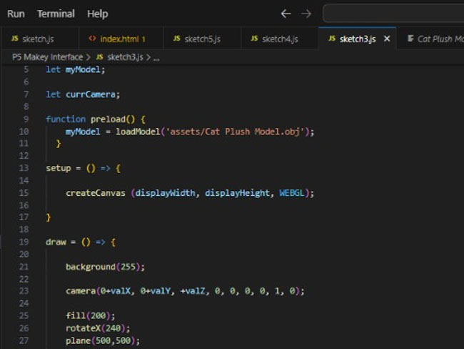Click line number 9 in gutter
Viewport: 464px width, 349px height.
[26, 119]
